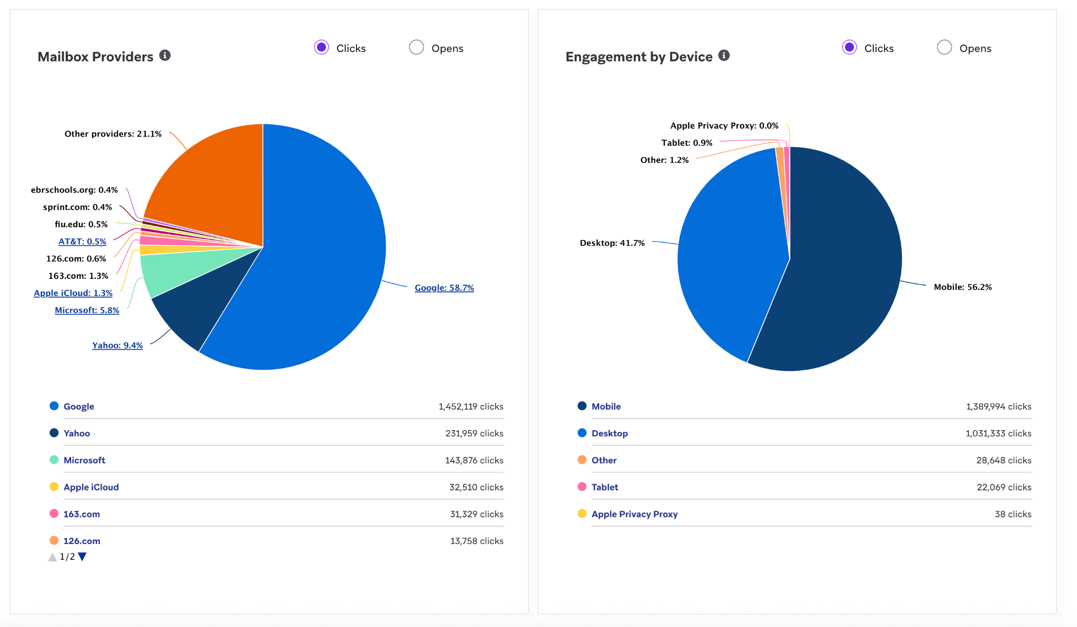Select Opens radio in Mailbox Providers

416,48
